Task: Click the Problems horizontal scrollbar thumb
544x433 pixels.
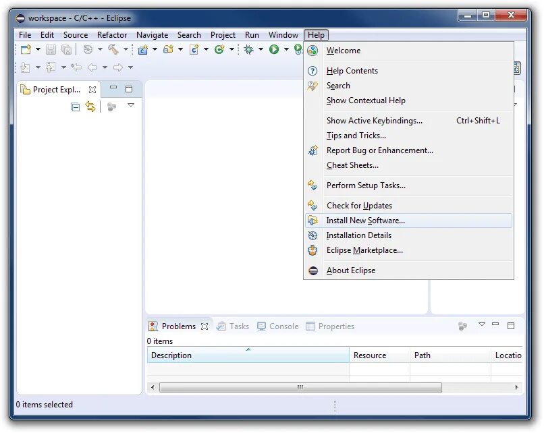Action: pos(300,388)
